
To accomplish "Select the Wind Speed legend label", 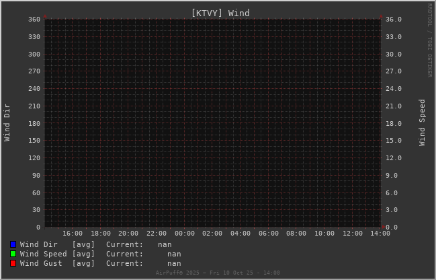I will pyautogui.click(x=43, y=254).
